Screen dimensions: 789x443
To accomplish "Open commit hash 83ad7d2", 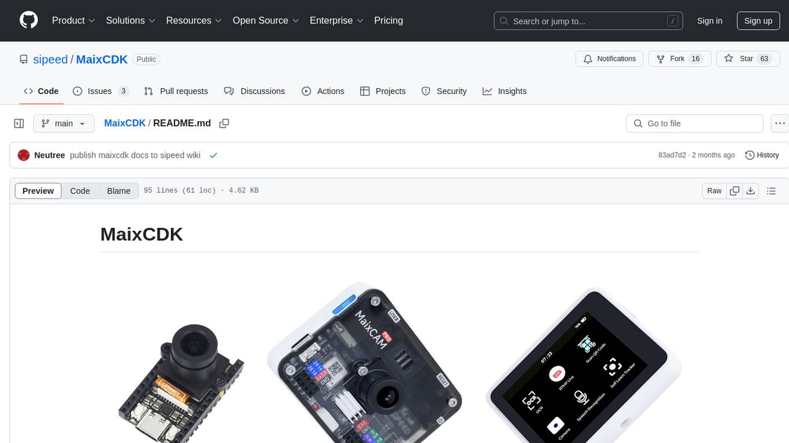I will [672, 155].
